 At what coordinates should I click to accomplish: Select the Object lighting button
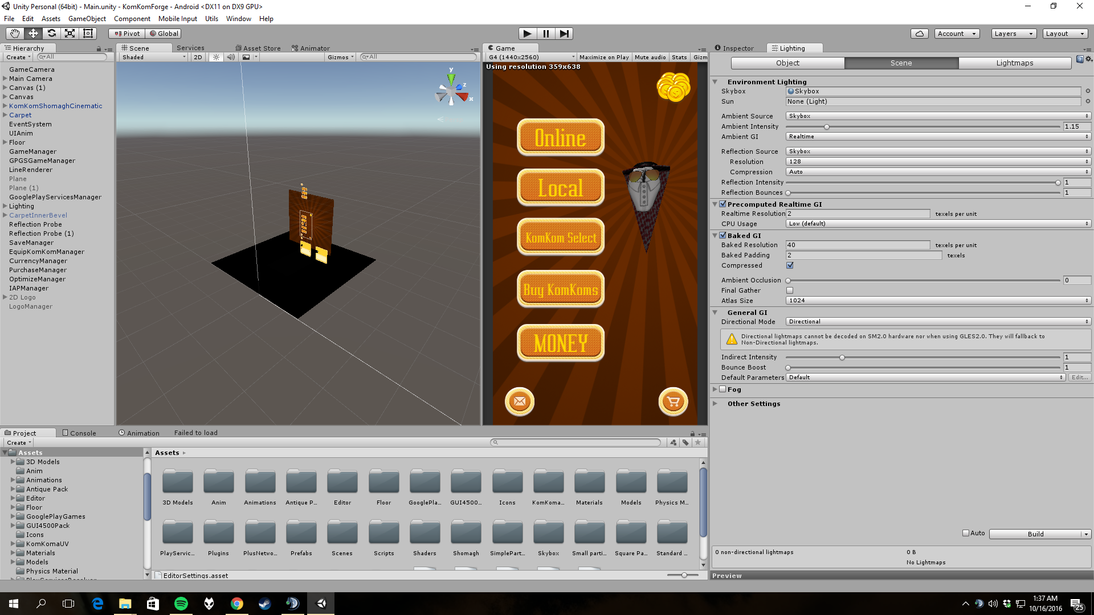tap(787, 63)
